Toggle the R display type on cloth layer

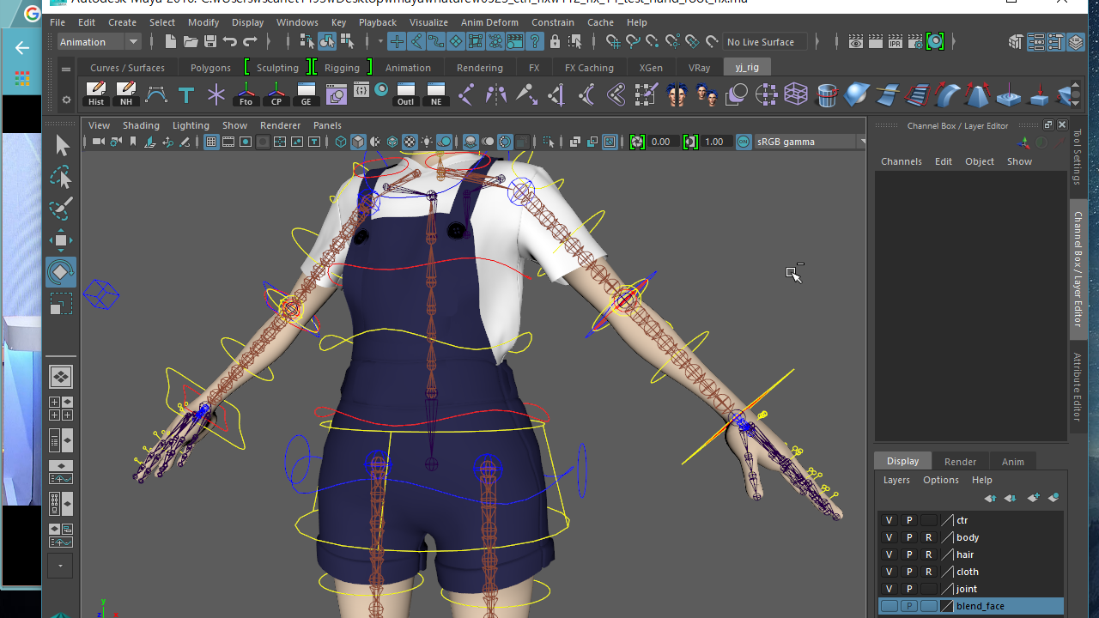pos(928,572)
